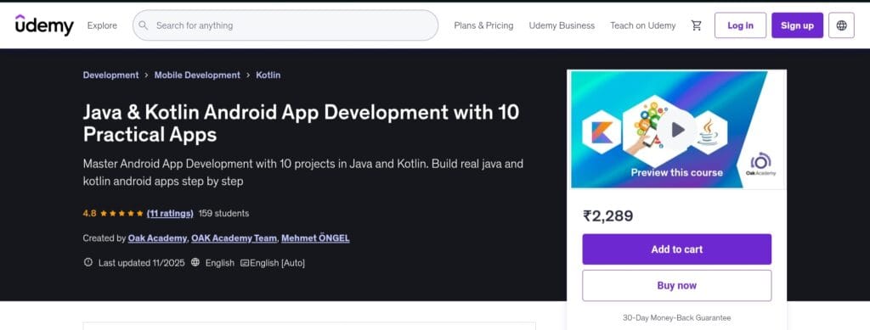Play the course preview video
Screen dimensions: 870x330
(x=677, y=130)
